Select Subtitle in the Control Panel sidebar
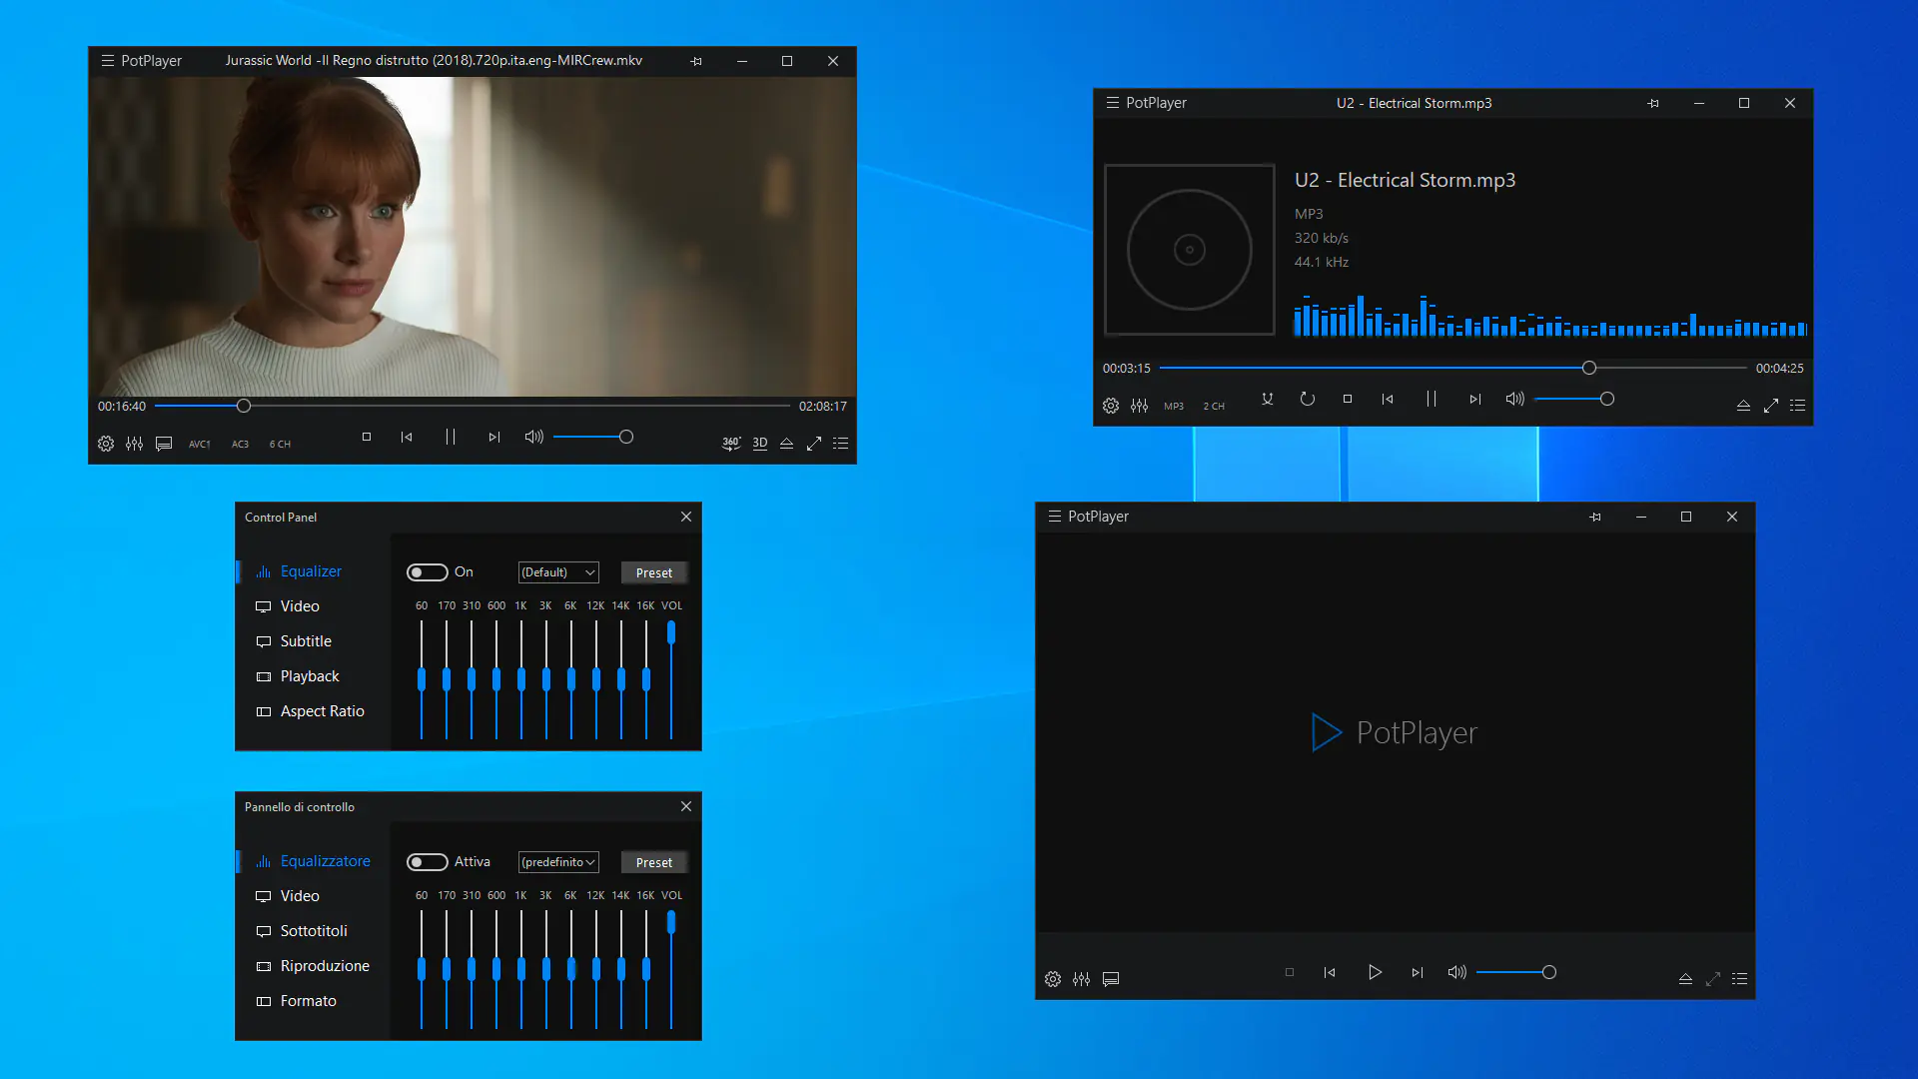1918x1079 pixels. (x=306, y=641)
